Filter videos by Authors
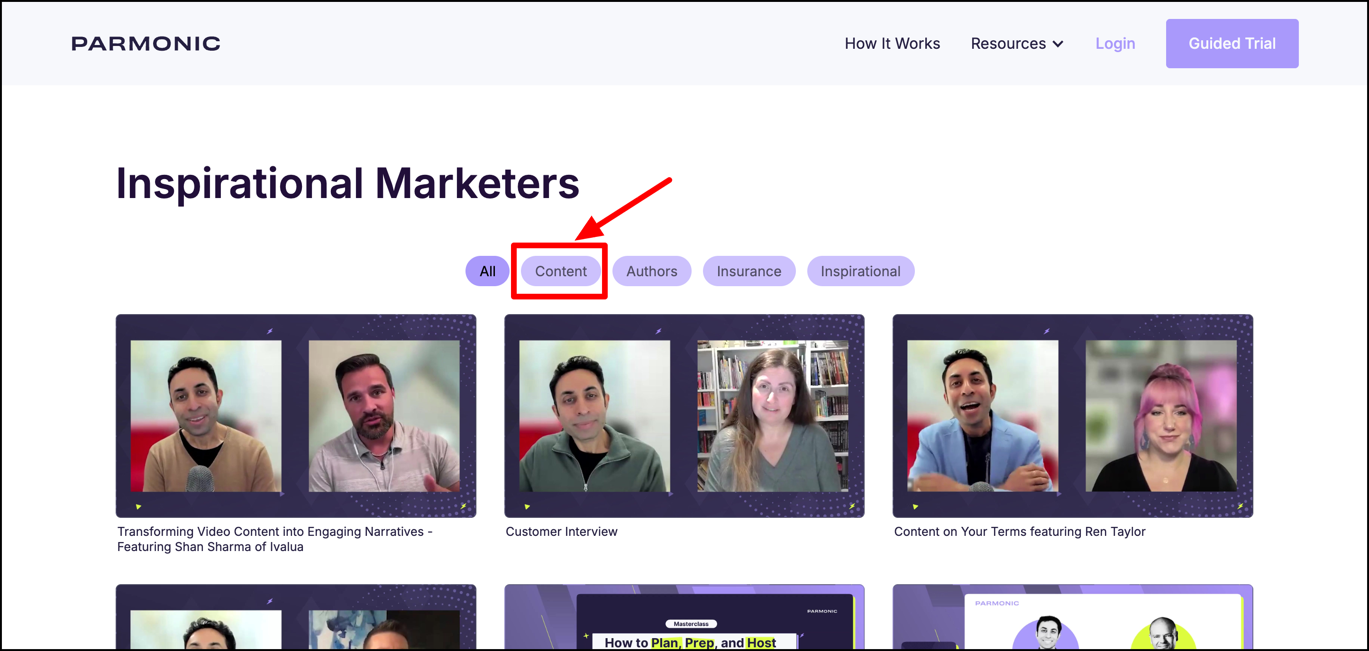The height and width of the screenshot is (651, 1369). click(x=651, y=271)
